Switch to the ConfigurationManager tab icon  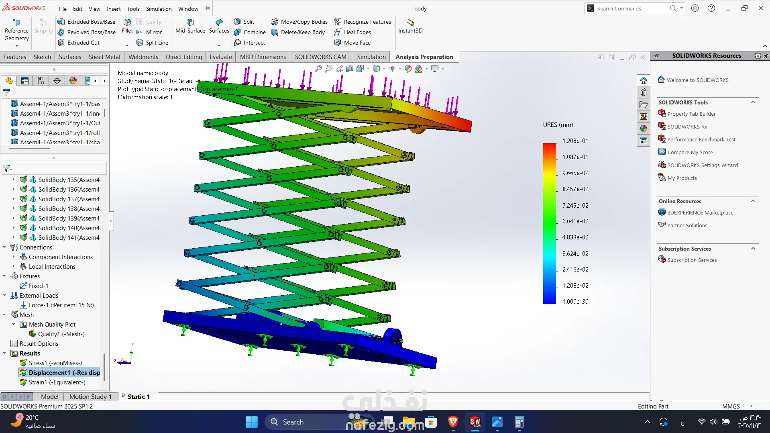pos(41,81)
